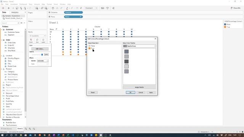Image resolution: width=244 pixels, height=137 pixels.
Task: Switch to the Data Source tab
Action: 6,129
